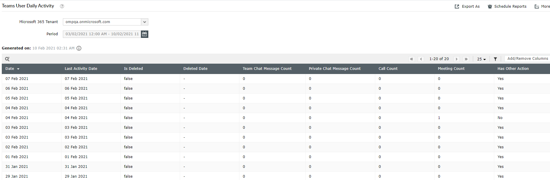Click Call Count 0 in 06 Feb 2021 row
Image resolution: width=550 pixels, height=180 pixels.
[x=380, y=89]
